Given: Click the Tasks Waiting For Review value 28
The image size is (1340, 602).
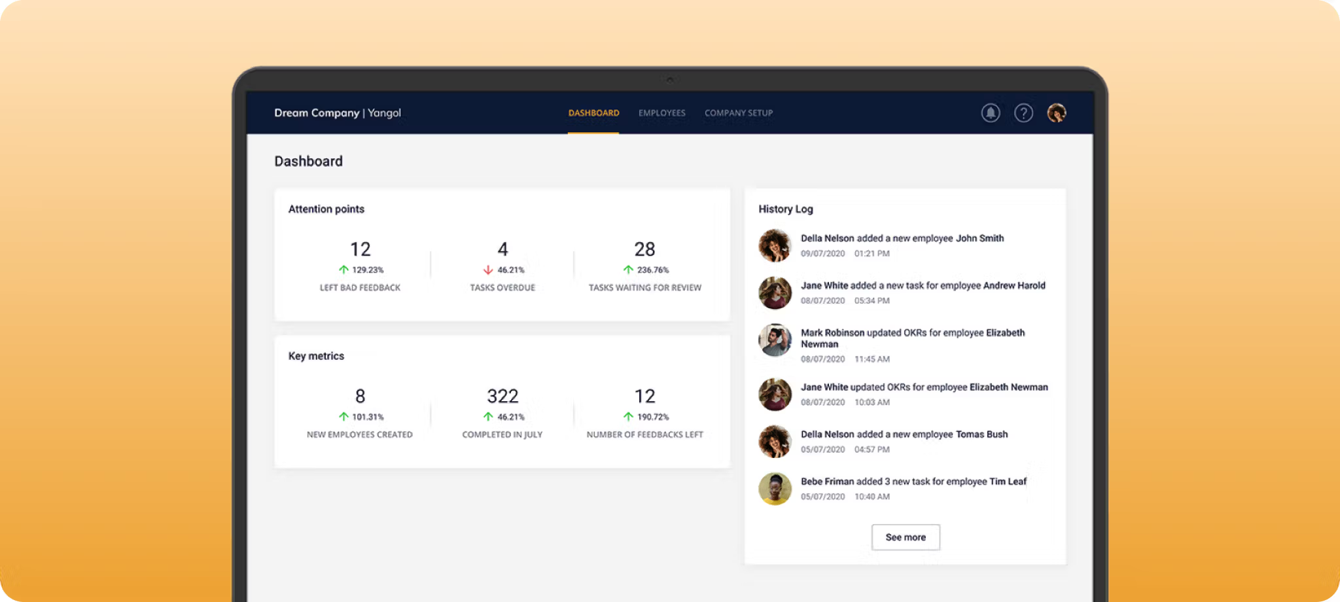Looking at the screenshot, I should (644, 249).
